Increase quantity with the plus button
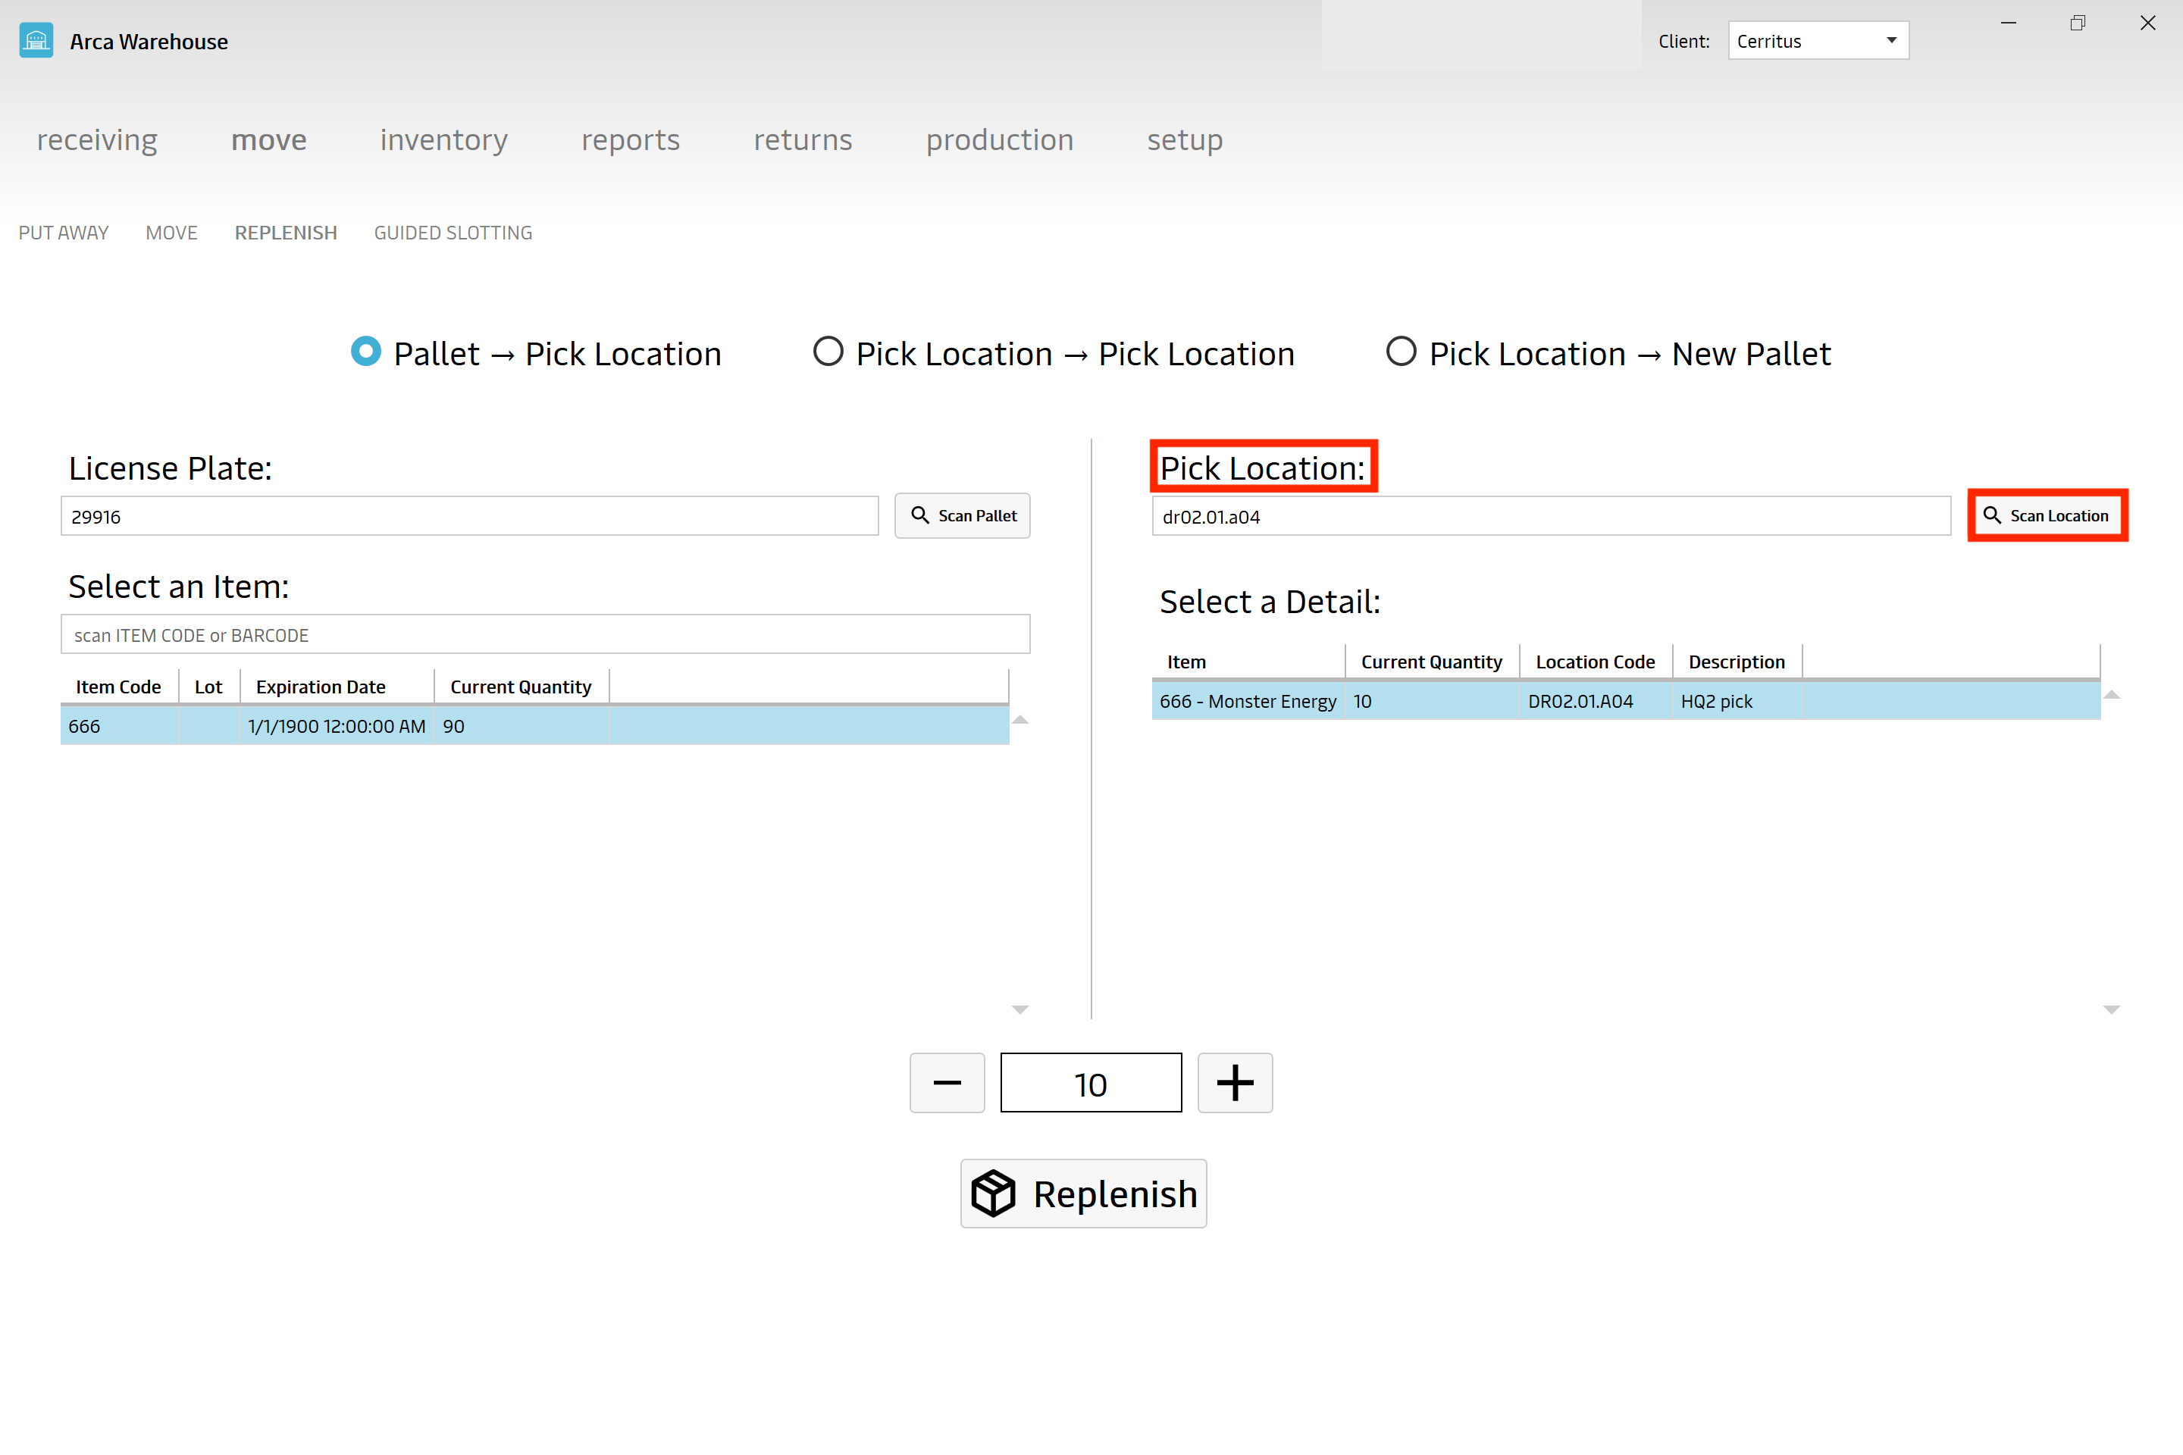Viewport: 2183px width, 1455px height. 1235,1083
